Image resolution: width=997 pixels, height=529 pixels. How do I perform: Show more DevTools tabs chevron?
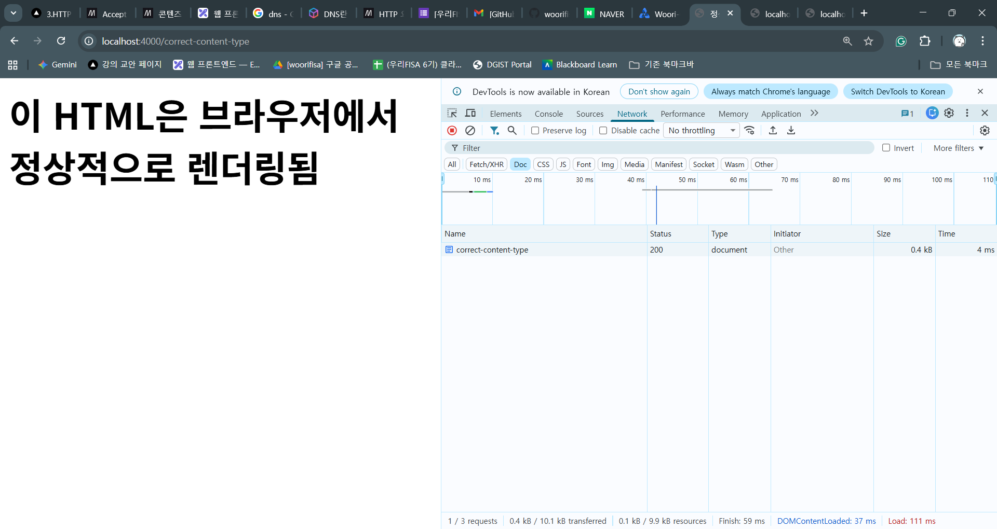point(814,113)
